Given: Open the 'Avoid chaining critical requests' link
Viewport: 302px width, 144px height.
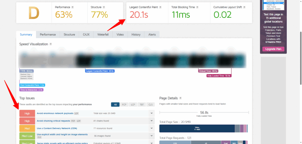Looking at the screenshot, I should (53, 121).
